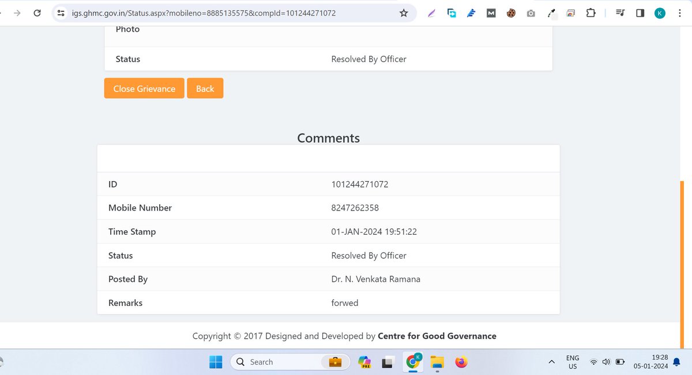Select the mobile number 8247262358
This screenshot has height=375, width=692.
tap(355, 208)
